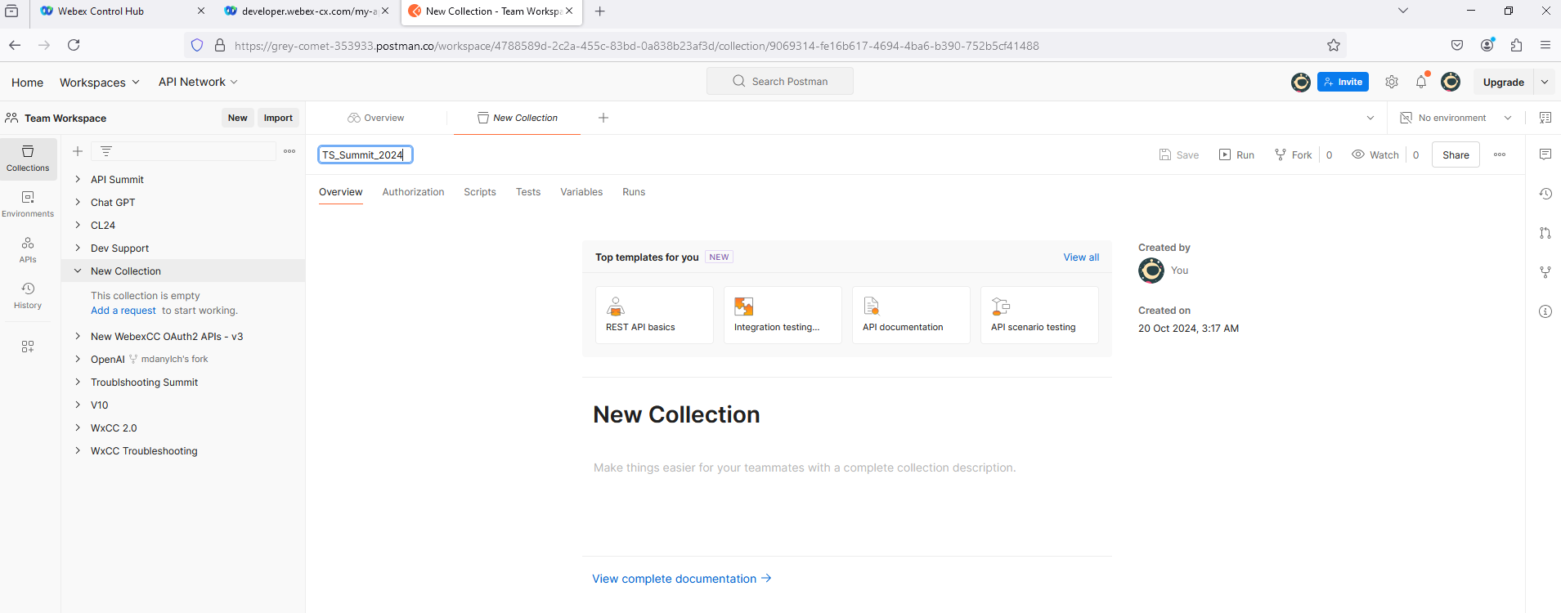The width and height of the screenshot is (1561, 613).
Task: Click View all templates link
Action: click(x=1081, y=257)
